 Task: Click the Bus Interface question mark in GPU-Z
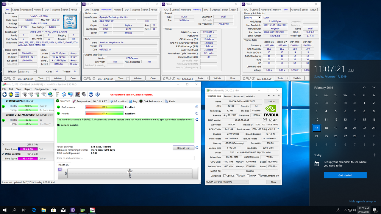click(x=278, y=129)
